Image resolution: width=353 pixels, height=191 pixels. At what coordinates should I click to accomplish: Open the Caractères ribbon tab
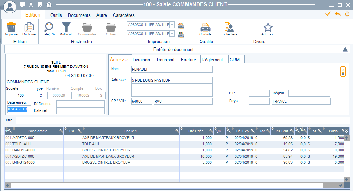[124, 15]
